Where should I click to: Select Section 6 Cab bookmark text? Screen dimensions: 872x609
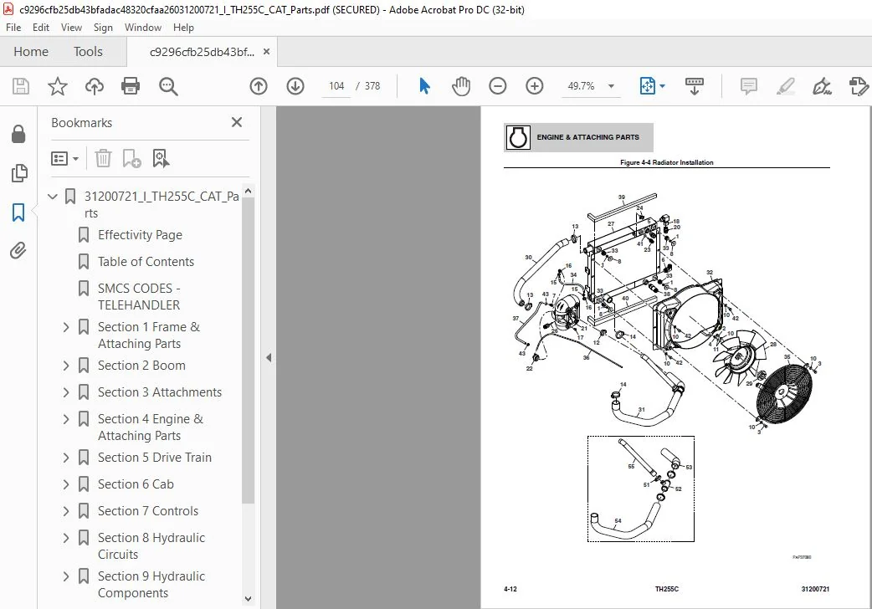(136, 484)
